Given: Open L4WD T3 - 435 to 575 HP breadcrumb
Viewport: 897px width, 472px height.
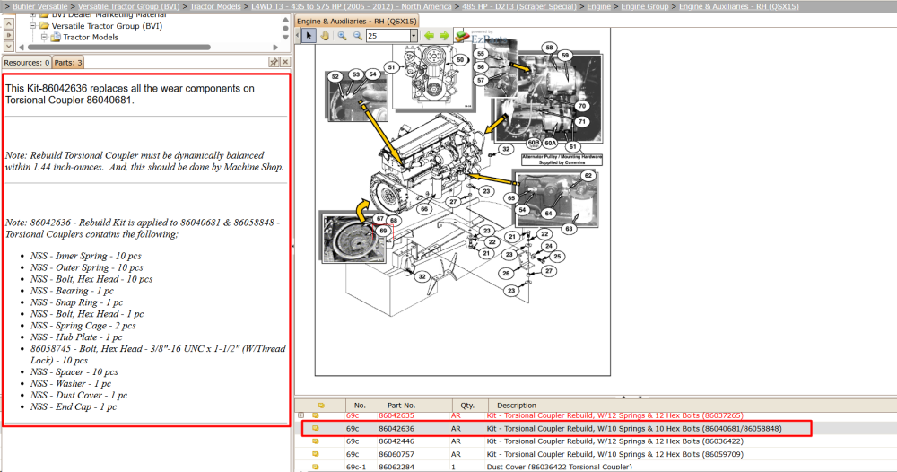Looking at the screenshot, I should coord(352,6).
